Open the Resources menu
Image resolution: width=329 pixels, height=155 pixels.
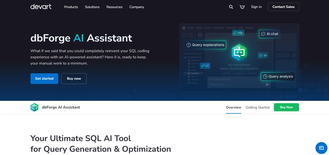click(114, 7)
